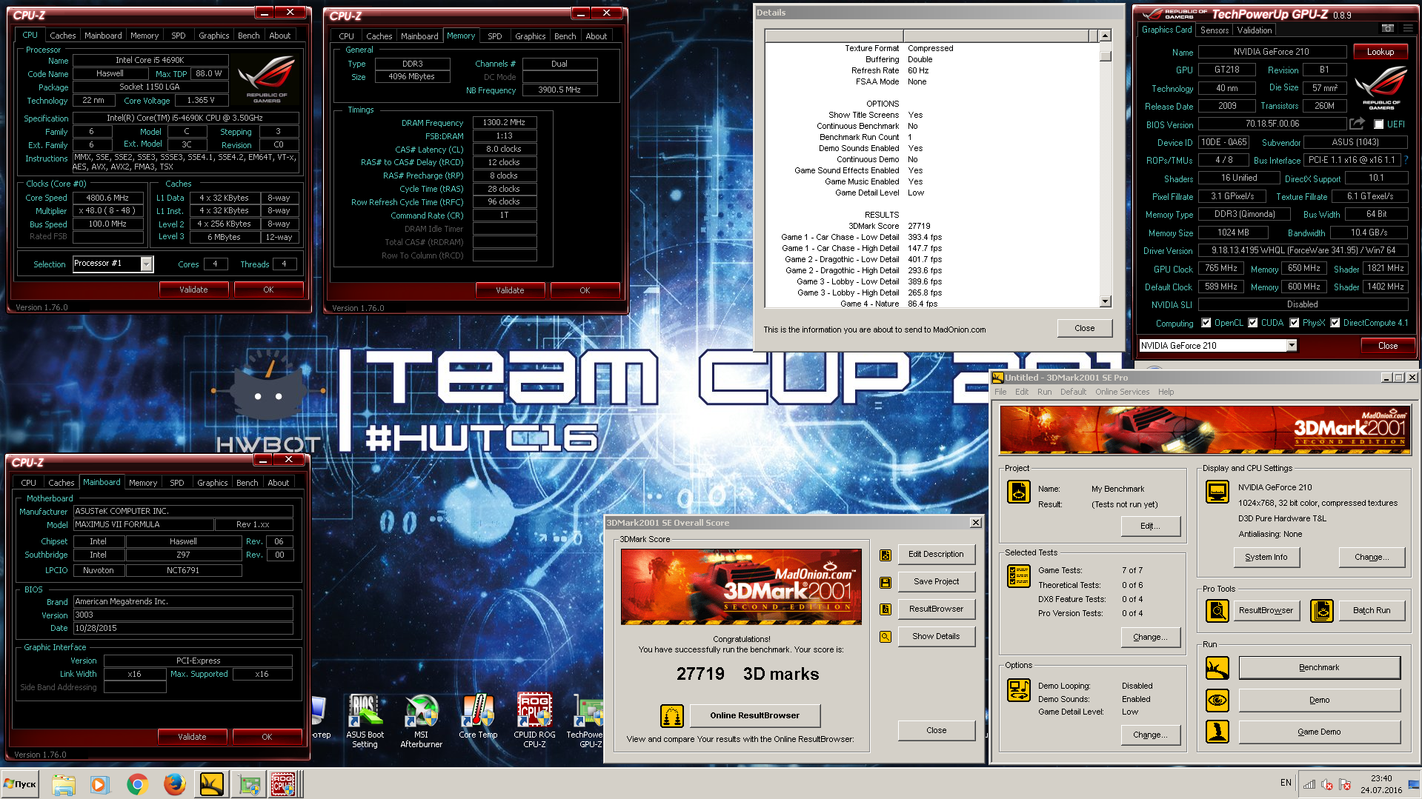Open Bench tab in the Mainboard CPU-Z window

(247, 483)
